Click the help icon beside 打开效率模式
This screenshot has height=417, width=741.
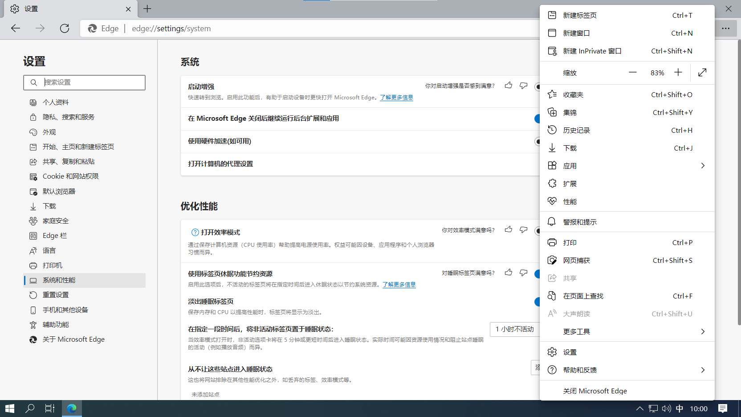[195, 232]
